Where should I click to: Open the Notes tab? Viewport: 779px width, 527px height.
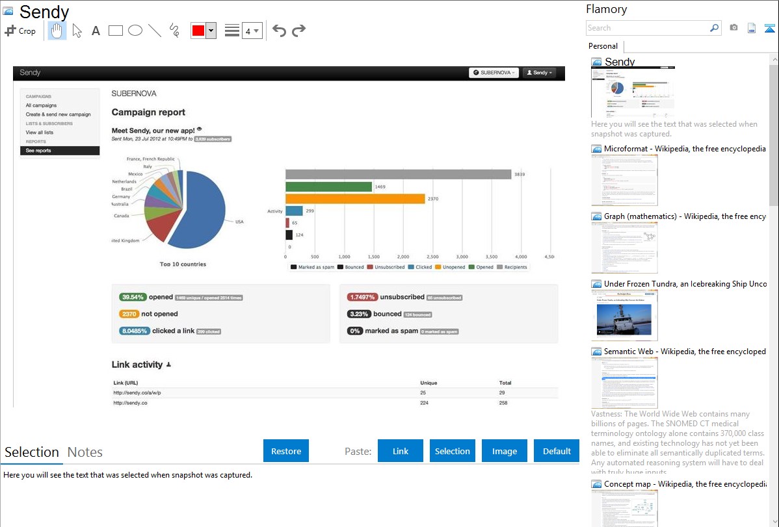pyautogui.click(x=85, y=452)
